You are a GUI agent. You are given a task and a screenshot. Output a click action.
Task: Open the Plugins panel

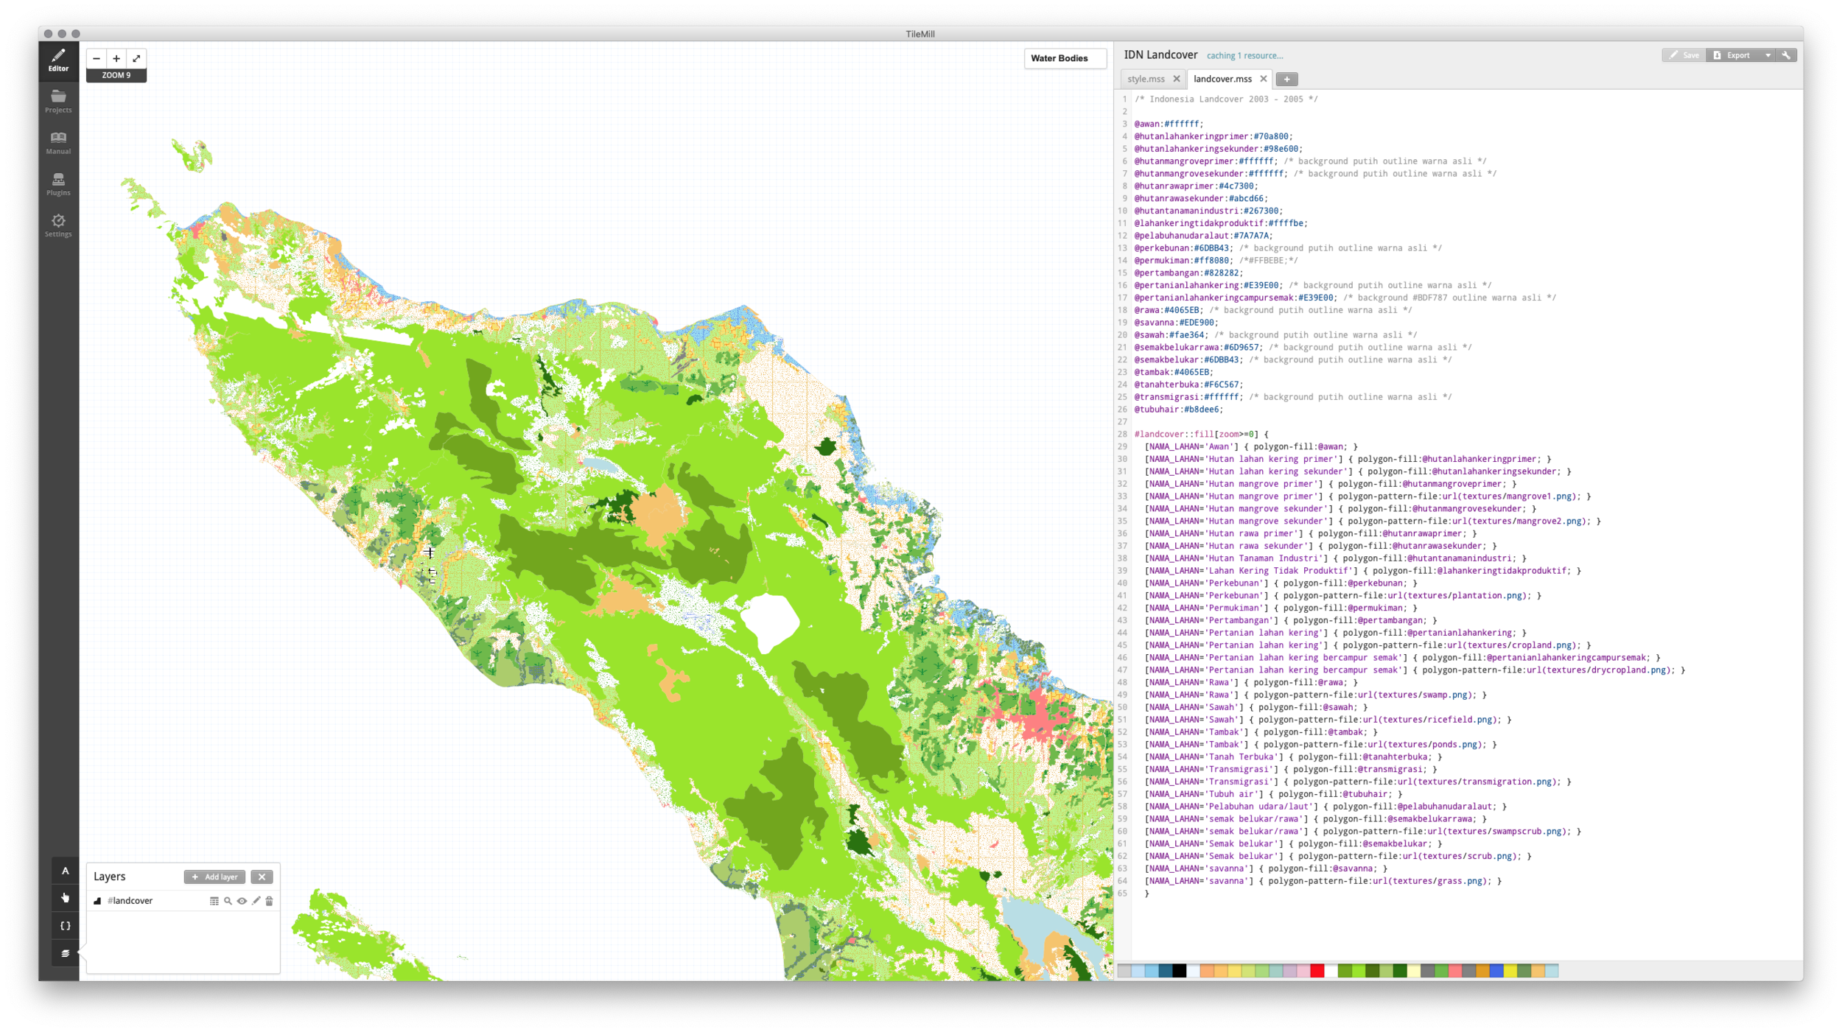click(x=58, y=183)
